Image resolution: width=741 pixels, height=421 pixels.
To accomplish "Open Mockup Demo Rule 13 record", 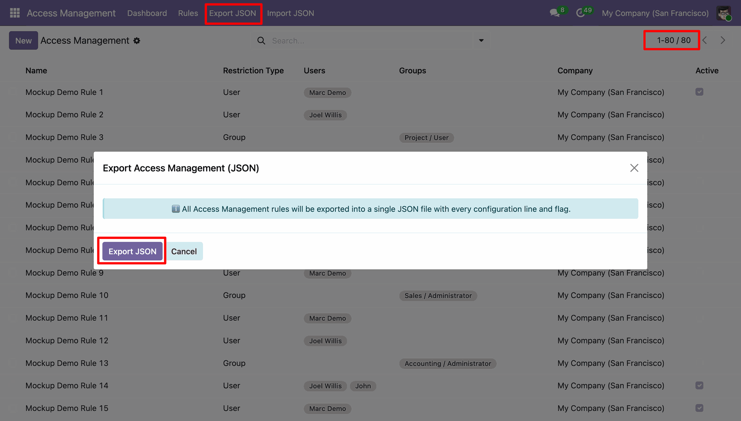I will coord(67,363).
